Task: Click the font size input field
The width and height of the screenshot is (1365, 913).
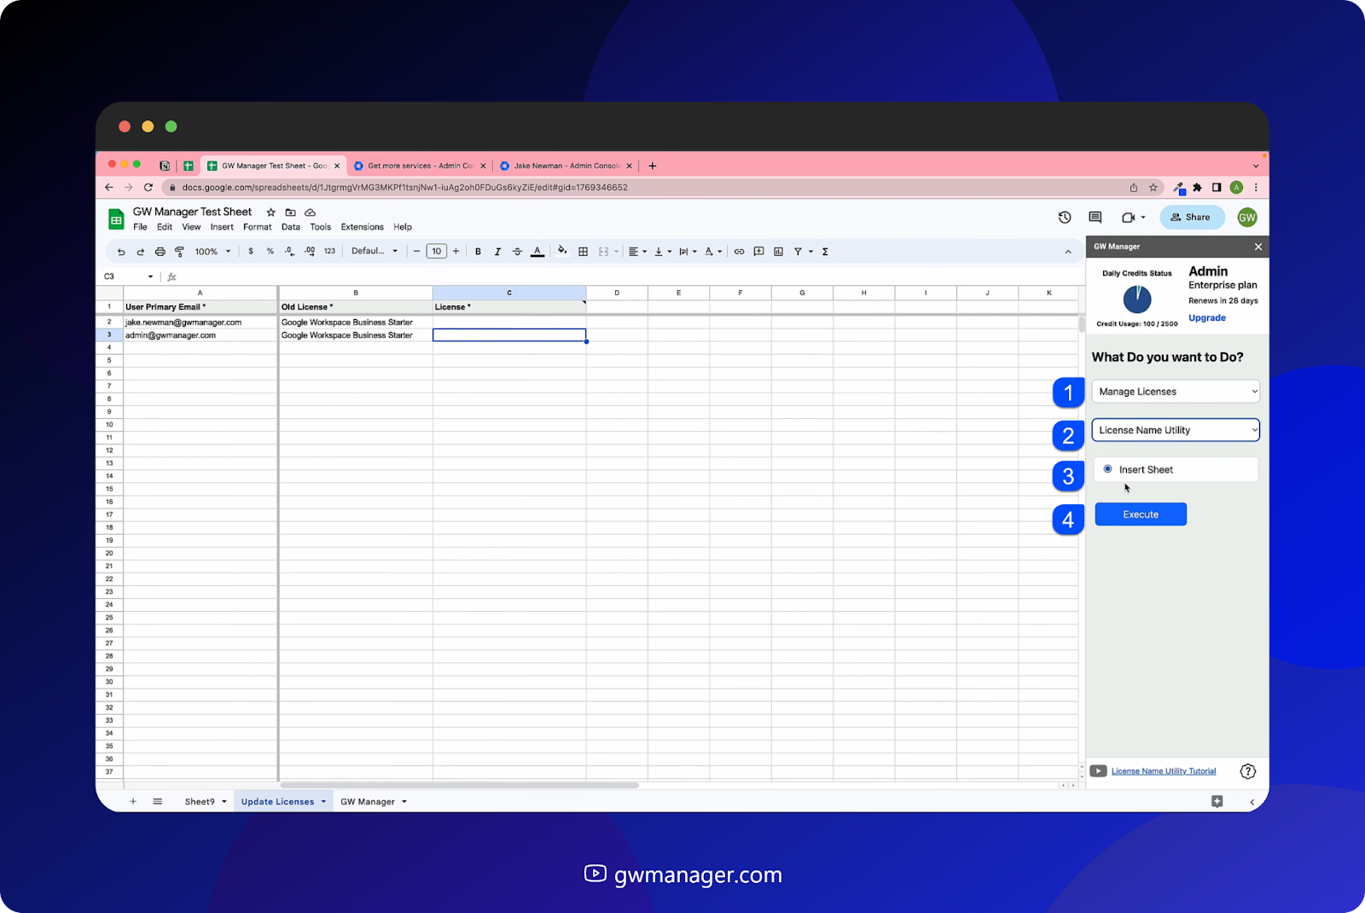Action: point(437,252)
